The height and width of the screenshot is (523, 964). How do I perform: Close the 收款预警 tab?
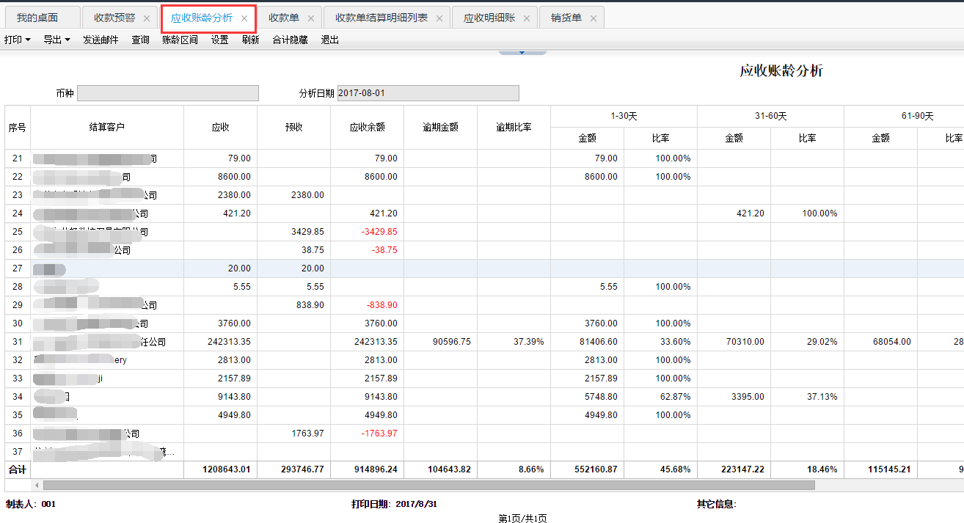point(147,18)
